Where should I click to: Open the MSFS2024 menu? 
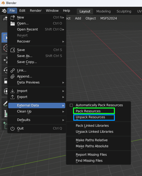[109, 18]
